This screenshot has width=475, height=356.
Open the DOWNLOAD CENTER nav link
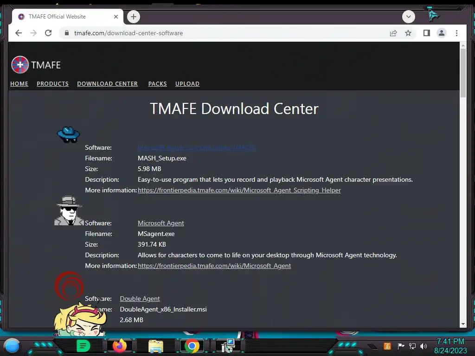click(107, 83)
